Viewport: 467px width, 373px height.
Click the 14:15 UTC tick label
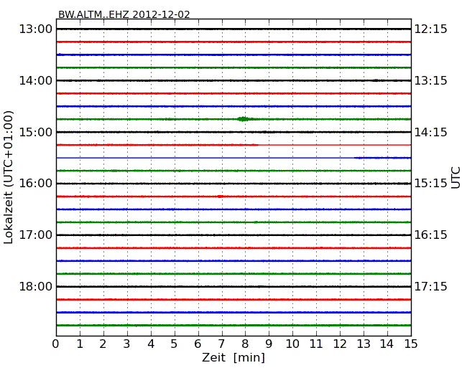click(431, 132)
